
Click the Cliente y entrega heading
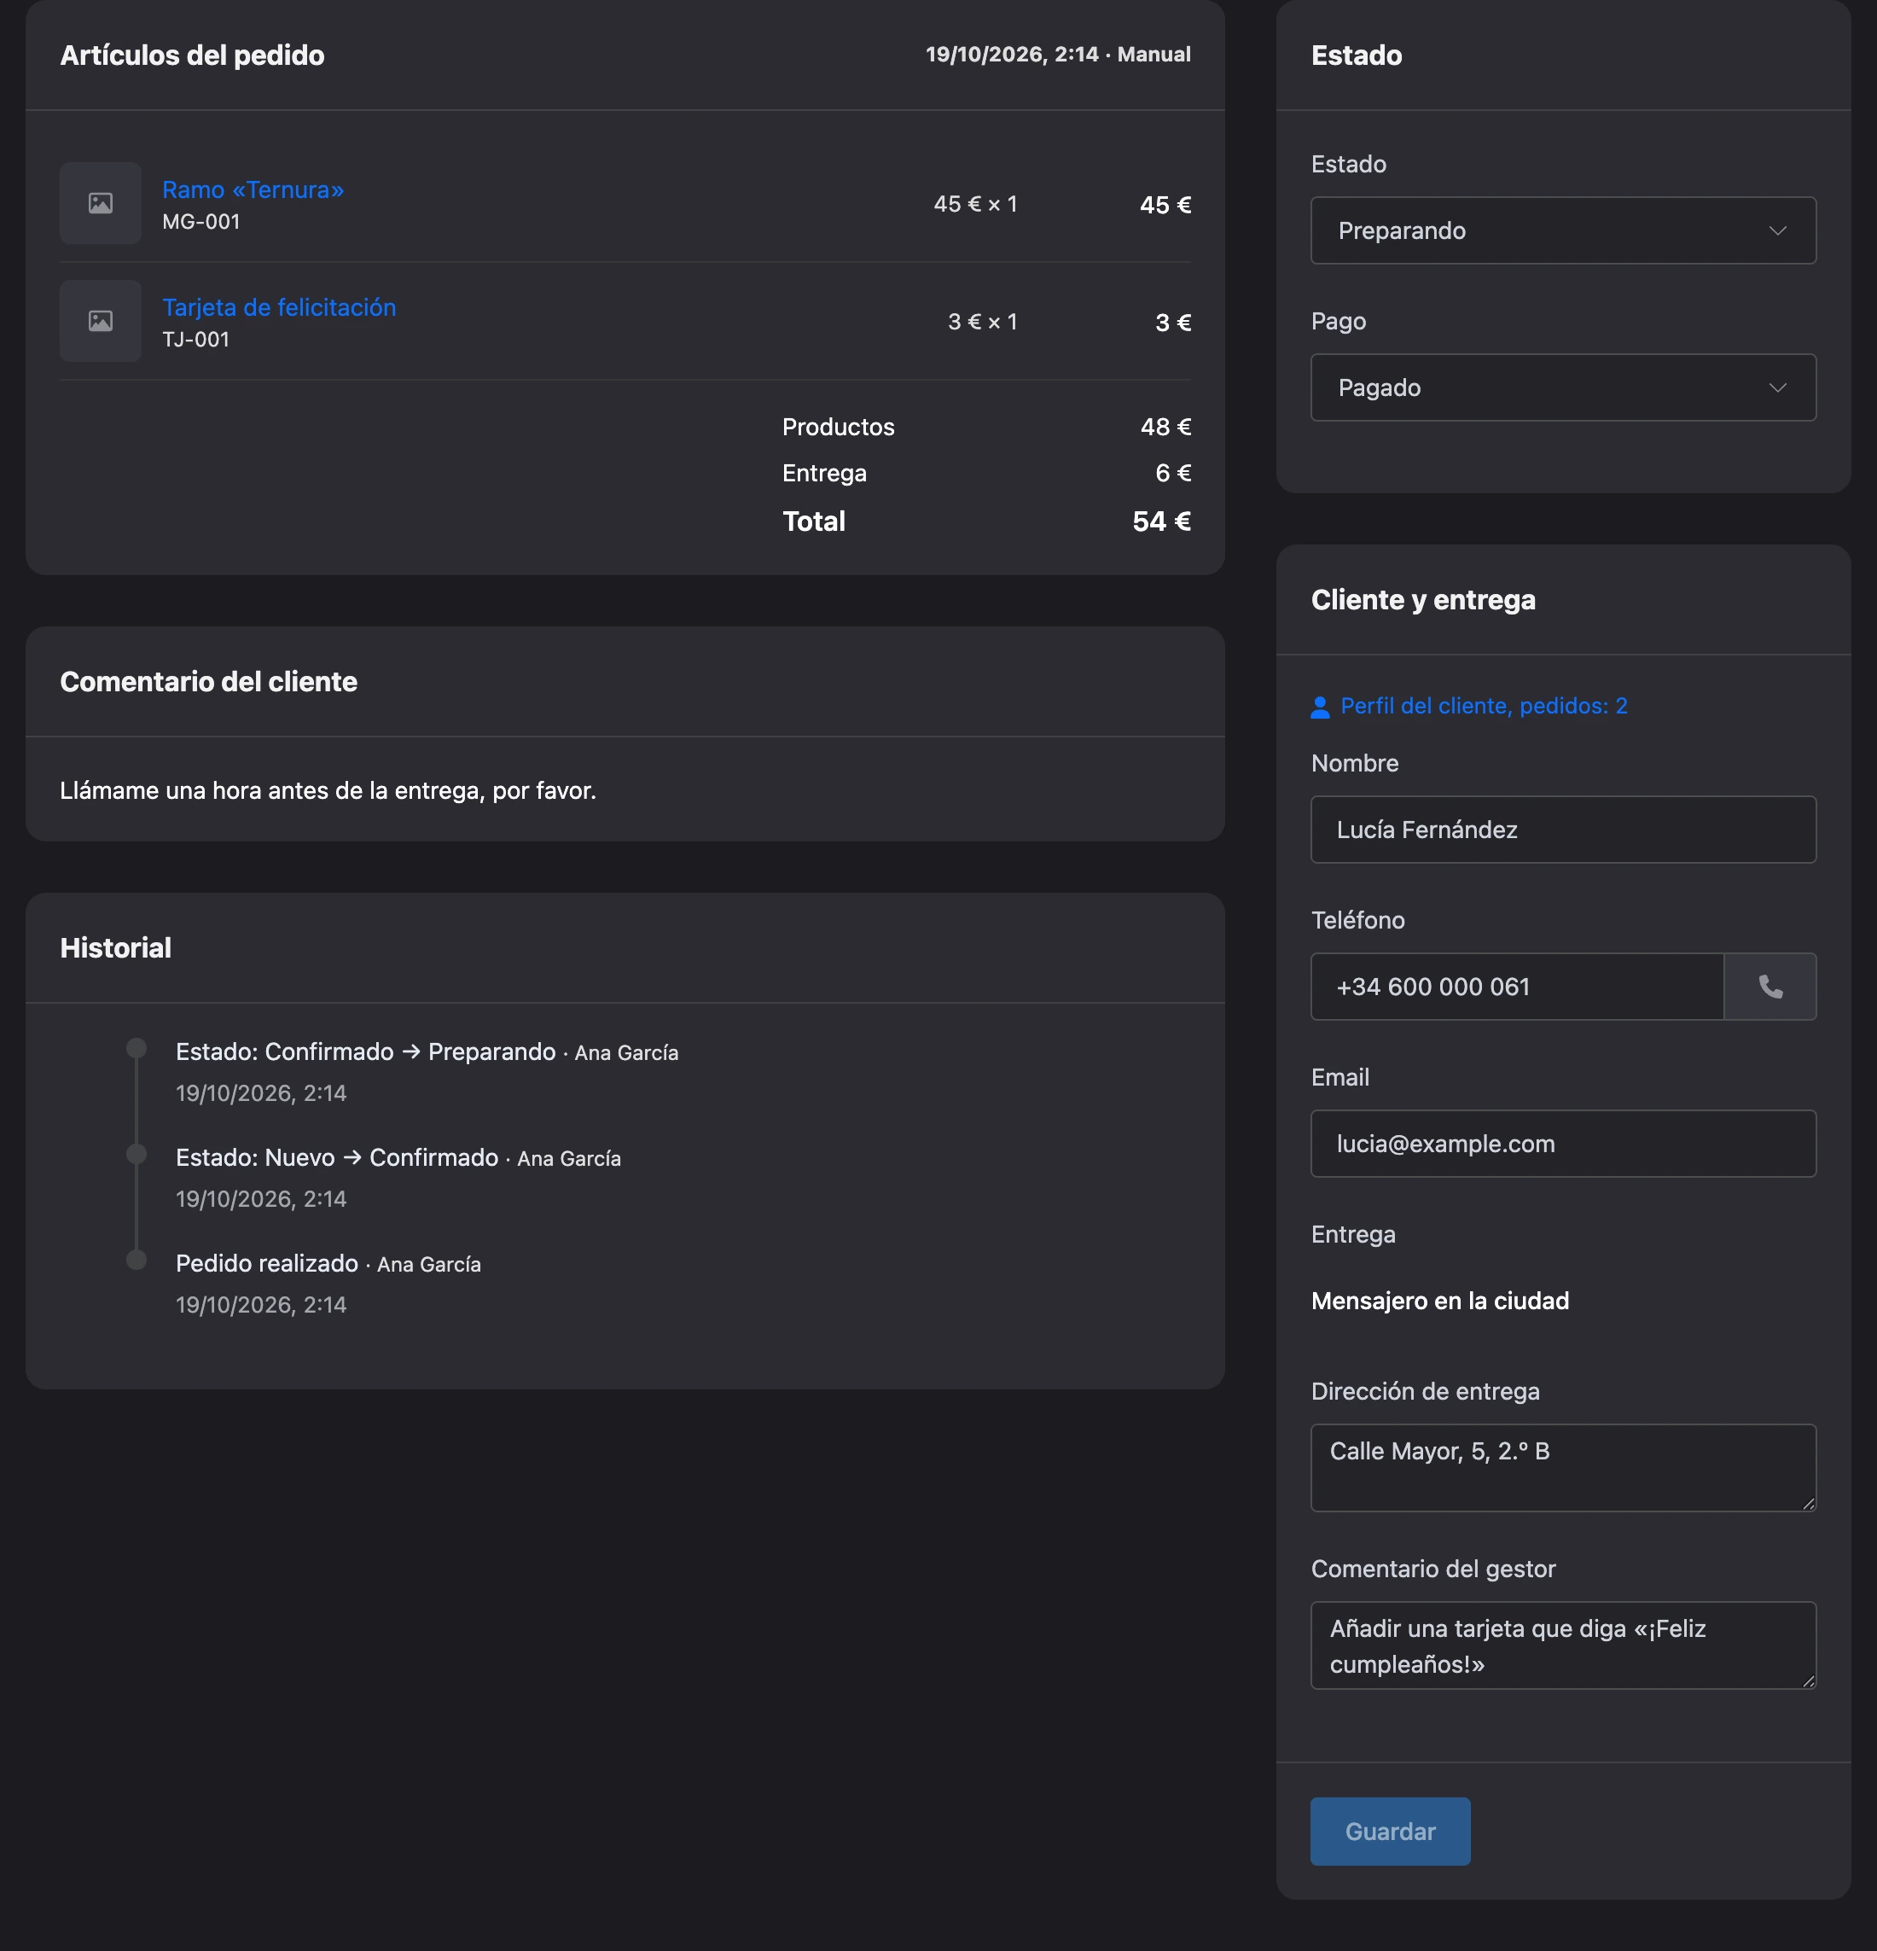point(1423,599)
